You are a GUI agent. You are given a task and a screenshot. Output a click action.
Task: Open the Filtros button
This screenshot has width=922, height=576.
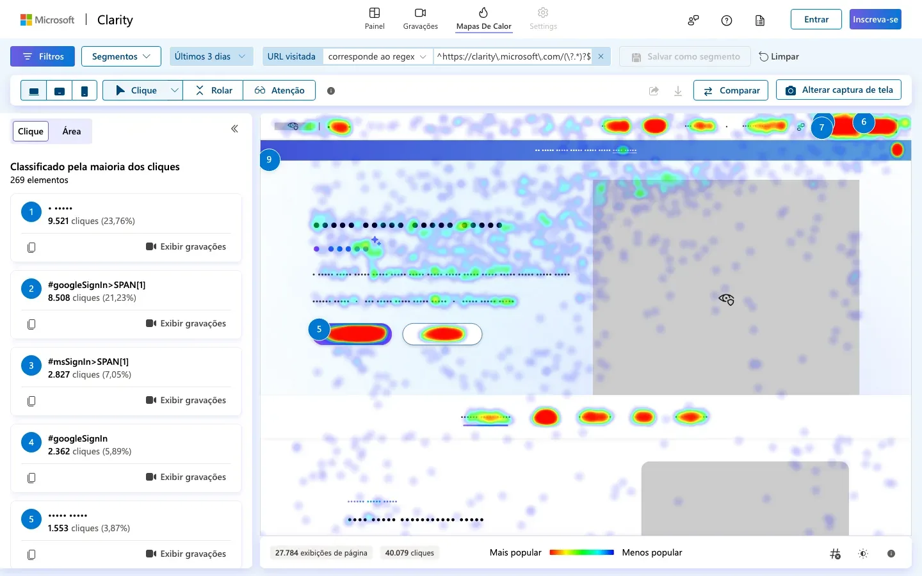[42, 56]
